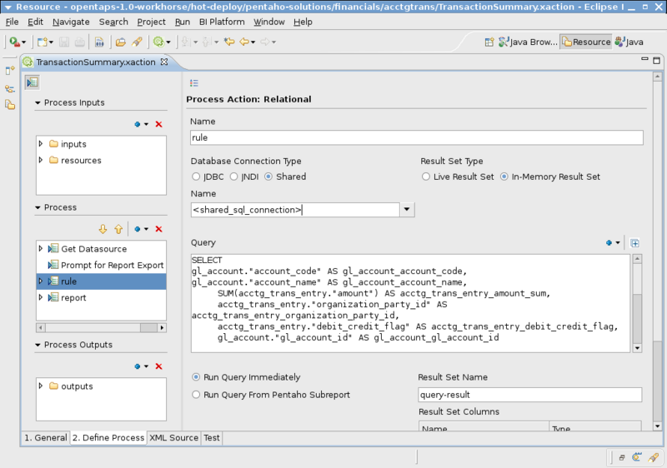
Task: Click the Save toolbar icon
Action: (x=64, y=42)
